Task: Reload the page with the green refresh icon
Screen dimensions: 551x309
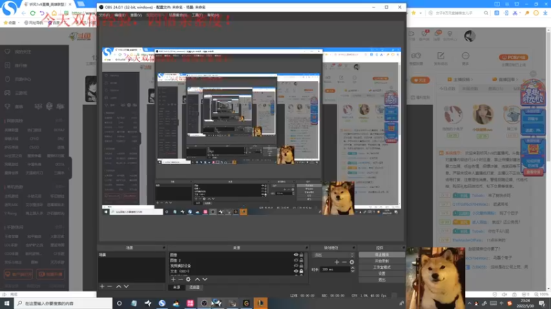Action: point(32,13)
